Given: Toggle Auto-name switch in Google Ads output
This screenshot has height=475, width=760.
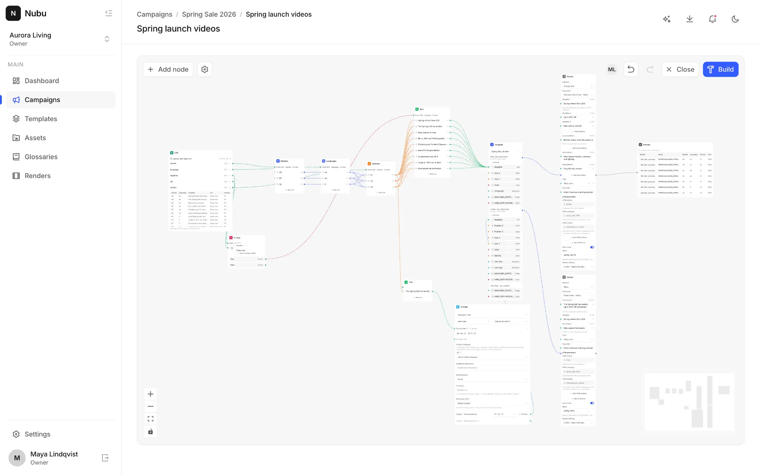Looking at the screenshot, I should click(x=592, y=247).
